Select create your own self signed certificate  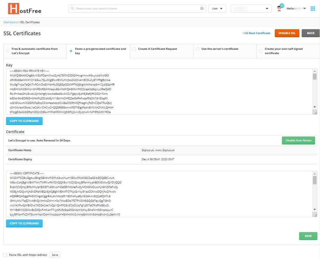pos(261,51)
